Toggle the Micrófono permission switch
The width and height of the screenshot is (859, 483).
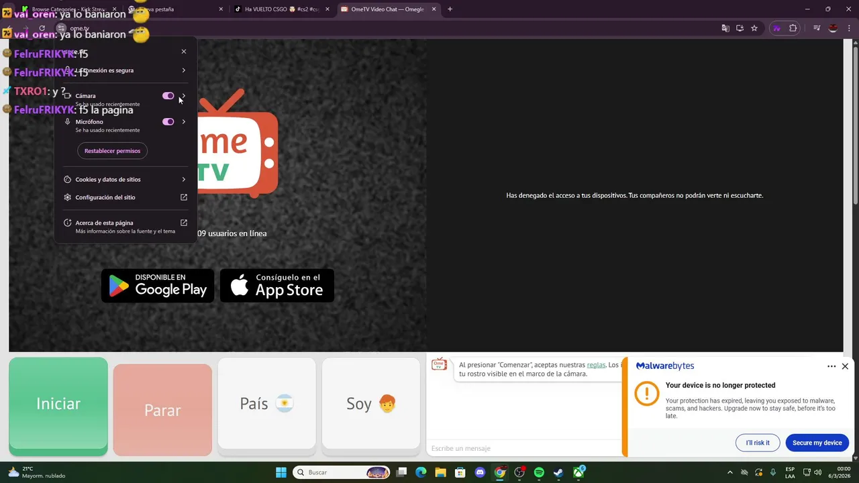(x=168, y=122)
